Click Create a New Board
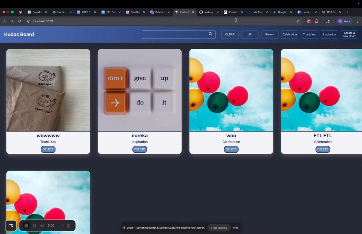Image resolution: width=362 pixels, height=234 pixels. coord(349,34)
